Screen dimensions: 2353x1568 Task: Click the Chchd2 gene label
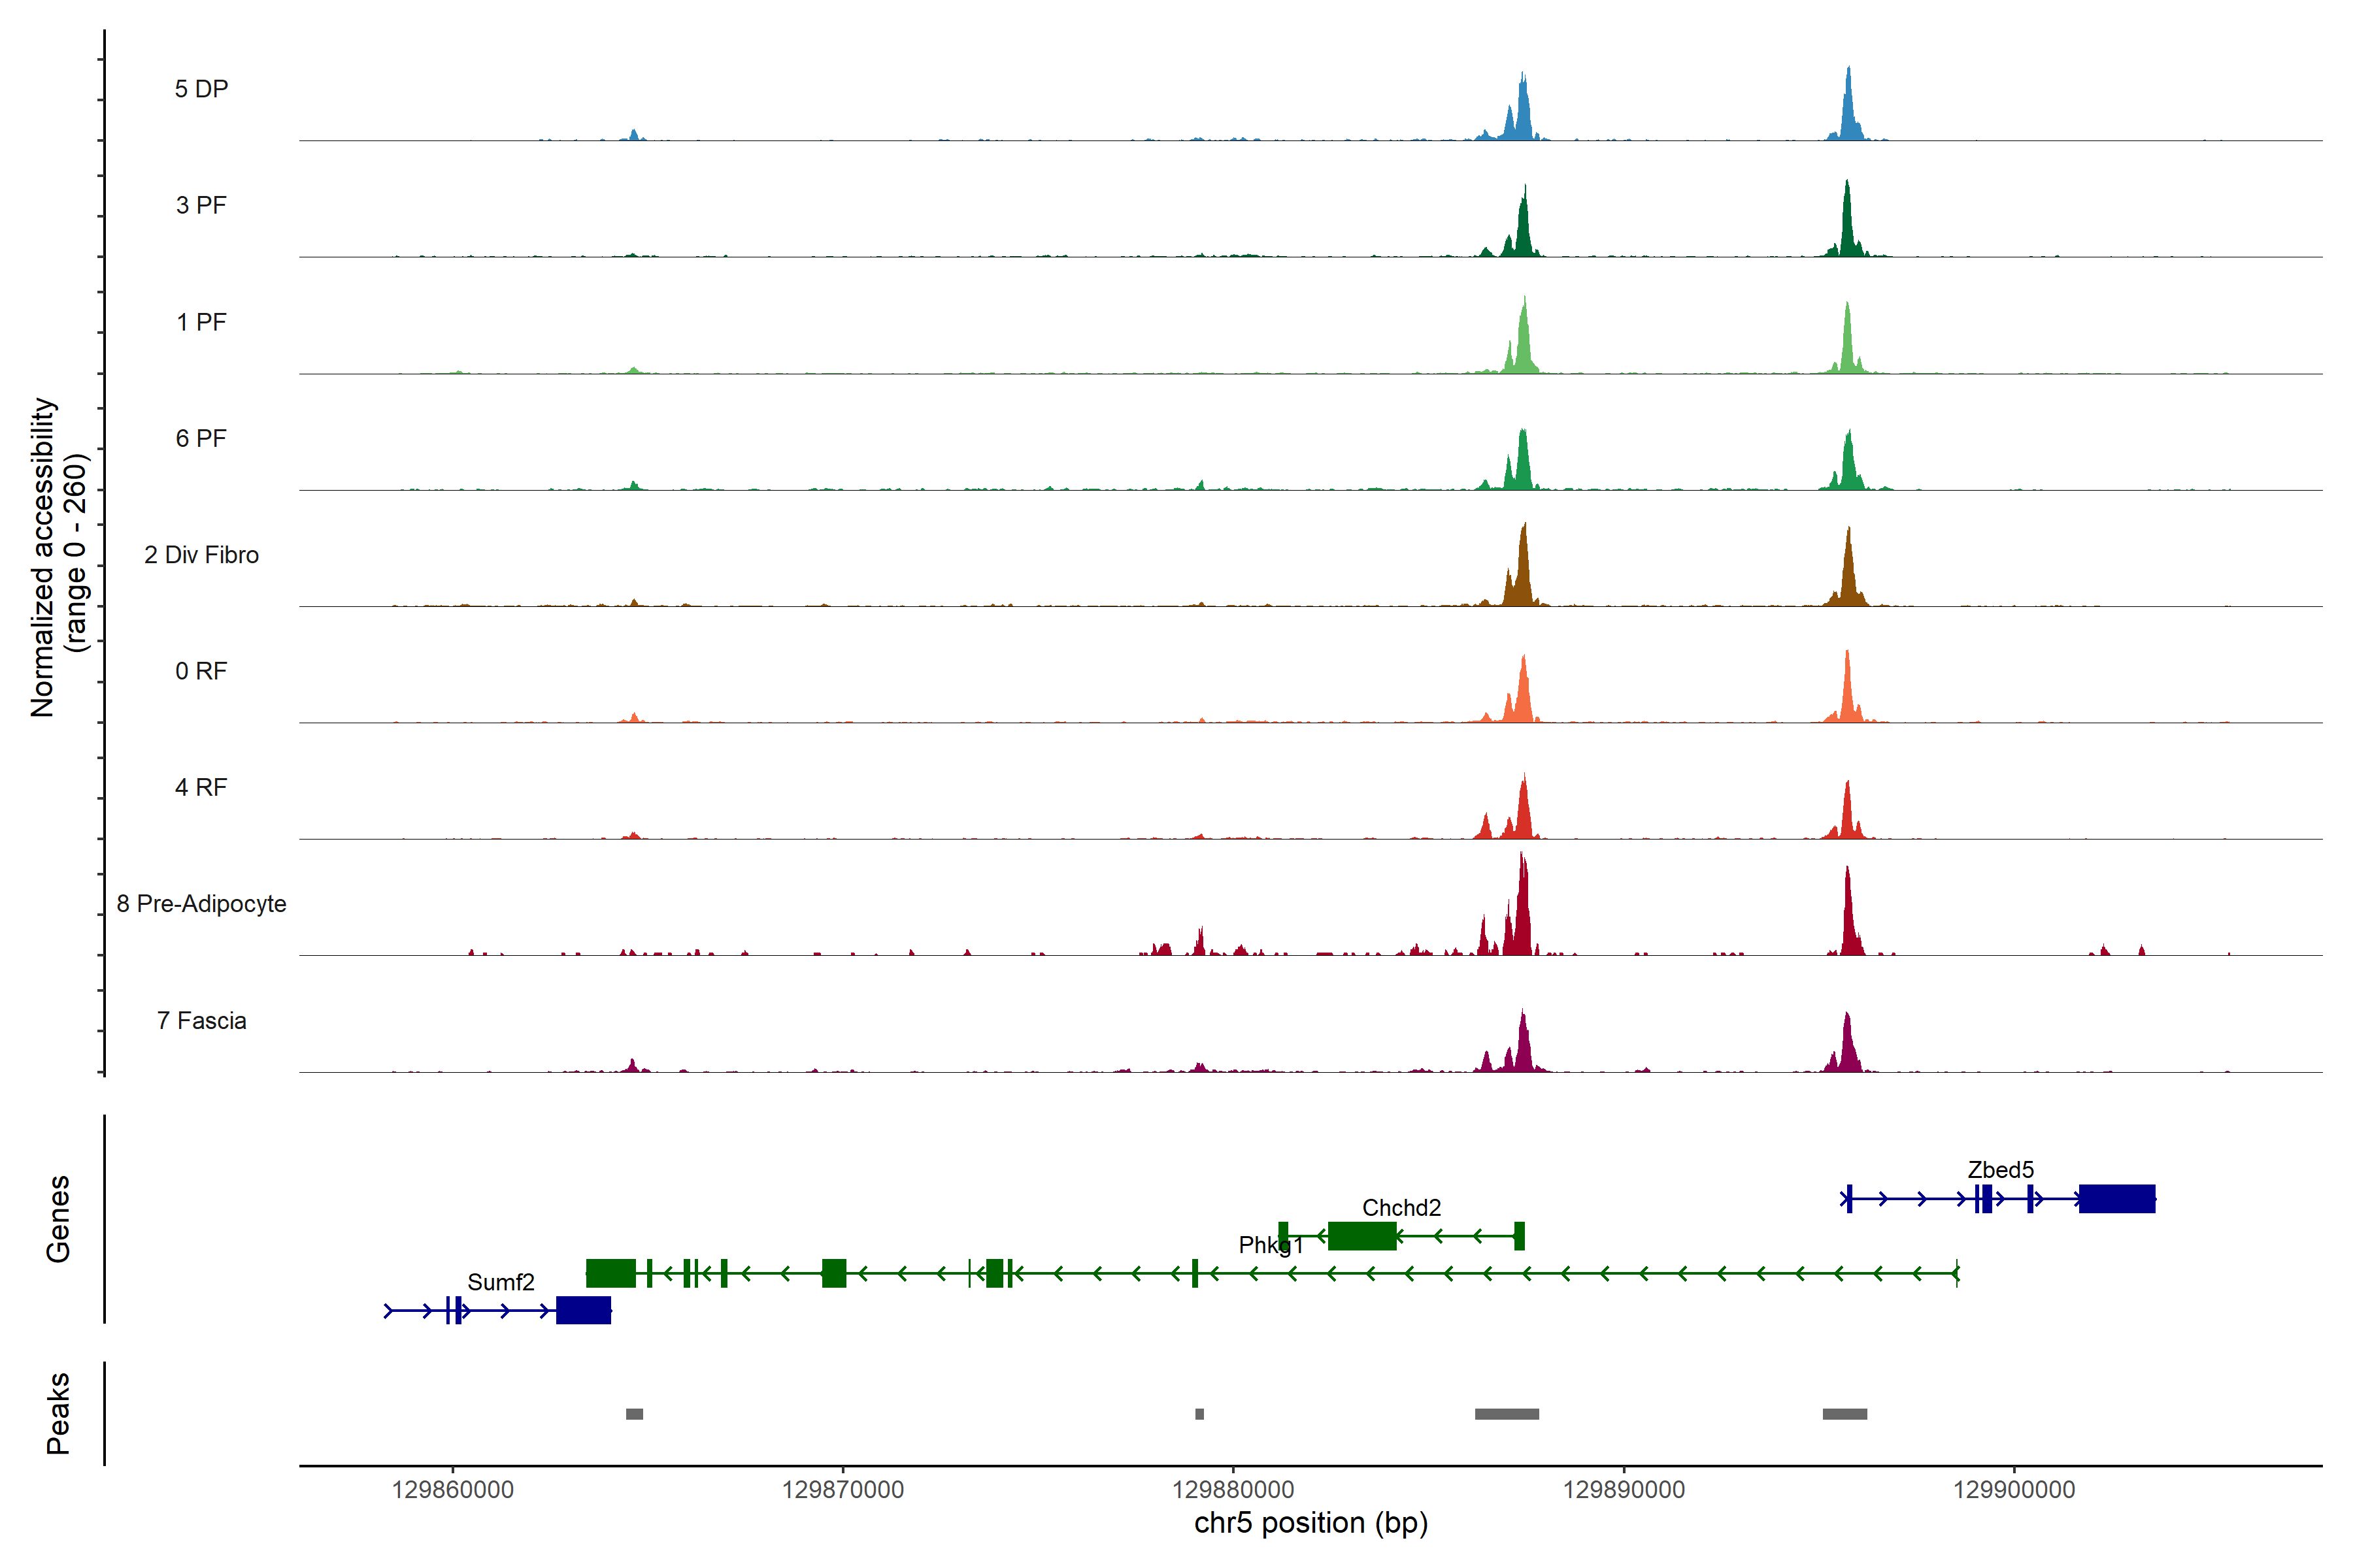tap(1401, 1207)
